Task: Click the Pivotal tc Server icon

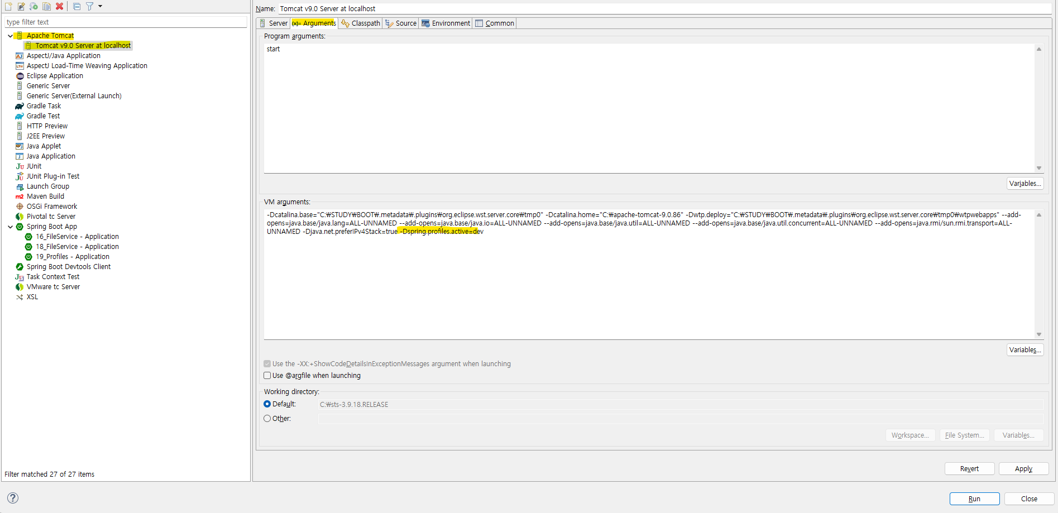Action: (x=20, y=217)
